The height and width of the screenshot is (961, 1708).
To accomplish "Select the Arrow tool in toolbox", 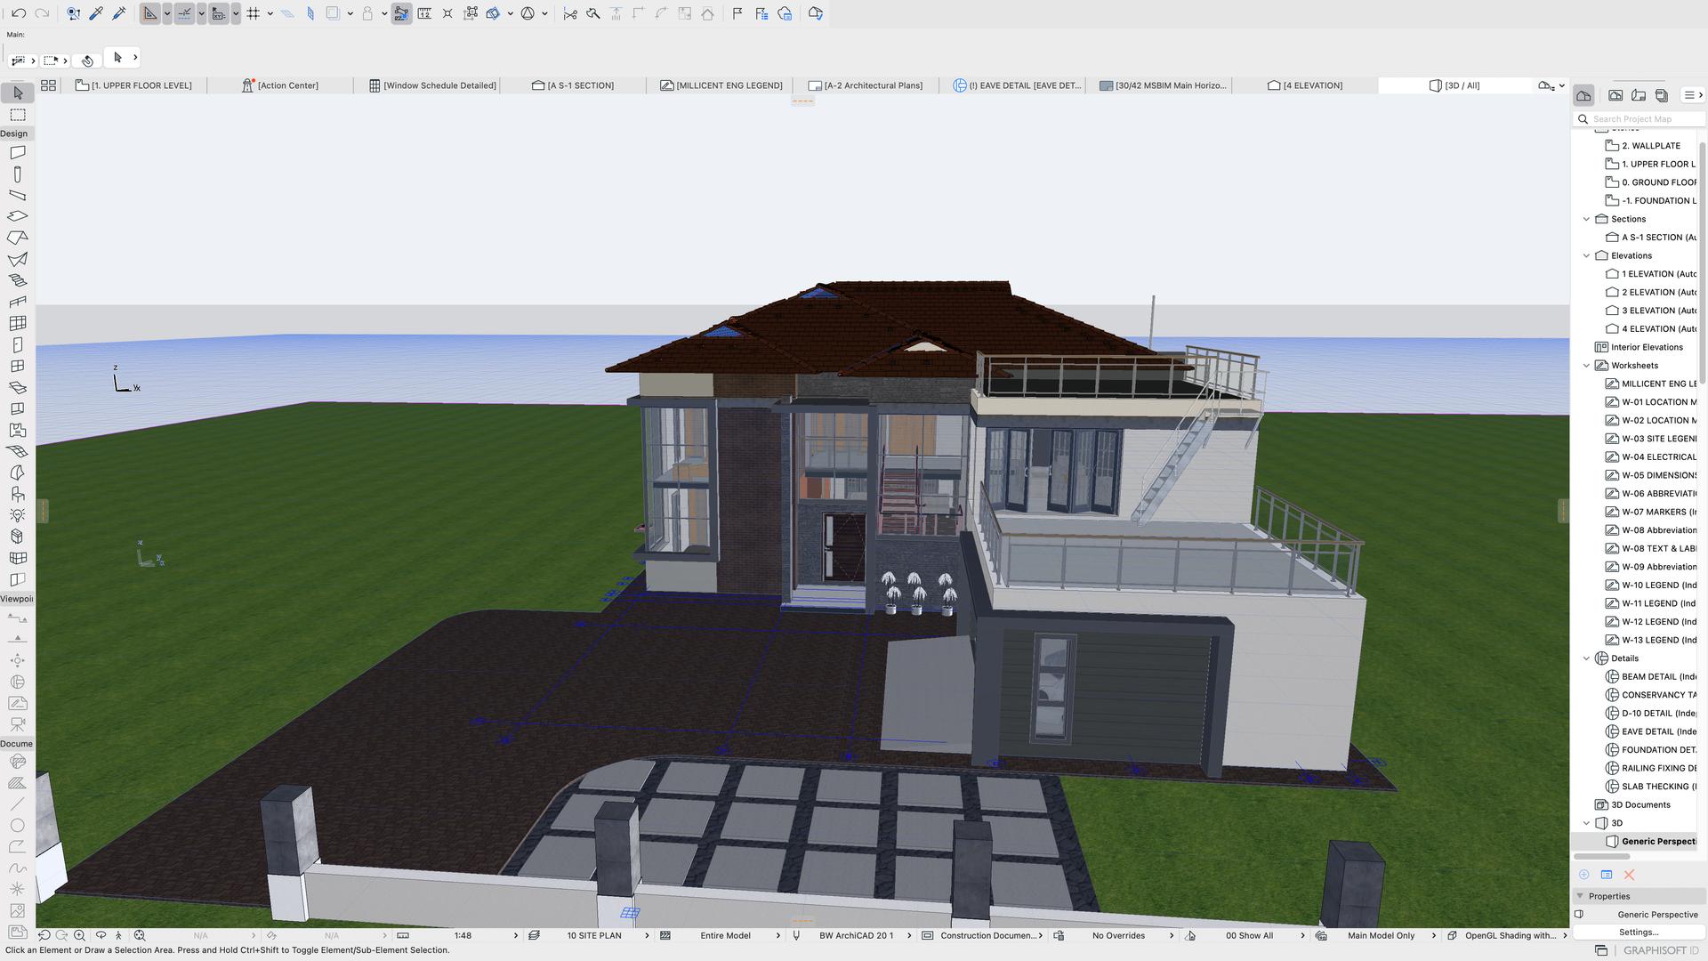I will point(17,93).
